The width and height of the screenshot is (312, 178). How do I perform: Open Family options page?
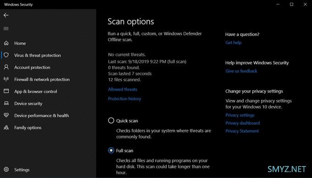28,128
